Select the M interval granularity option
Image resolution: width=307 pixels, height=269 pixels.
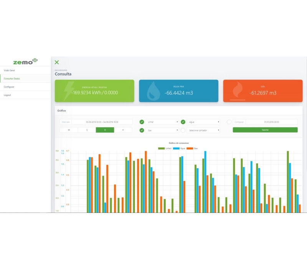[69, 130]
